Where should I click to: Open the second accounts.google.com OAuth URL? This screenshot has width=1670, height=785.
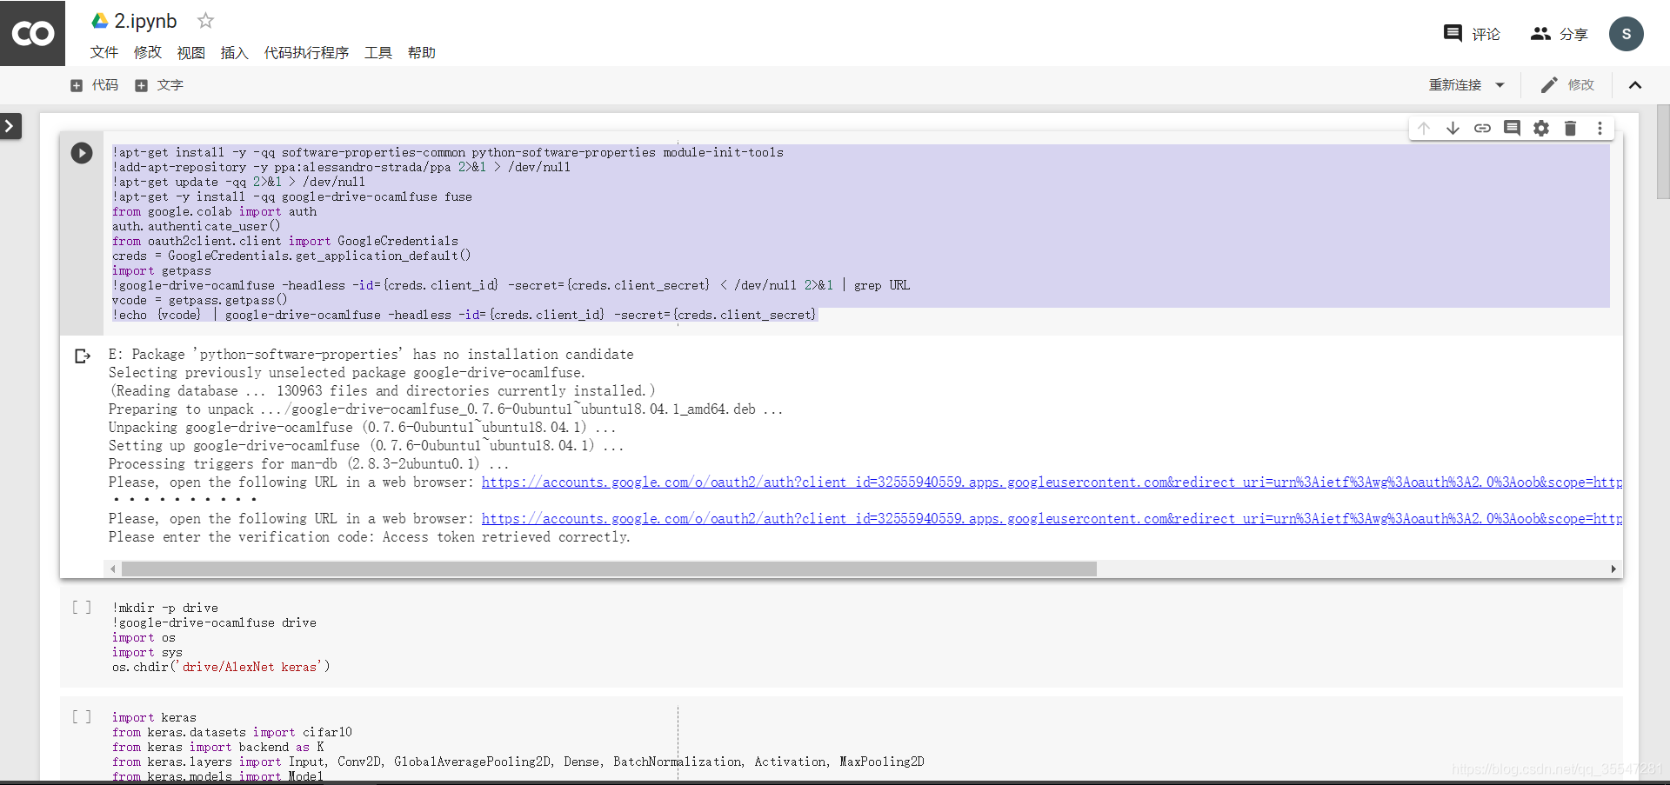coord(1052,519)
